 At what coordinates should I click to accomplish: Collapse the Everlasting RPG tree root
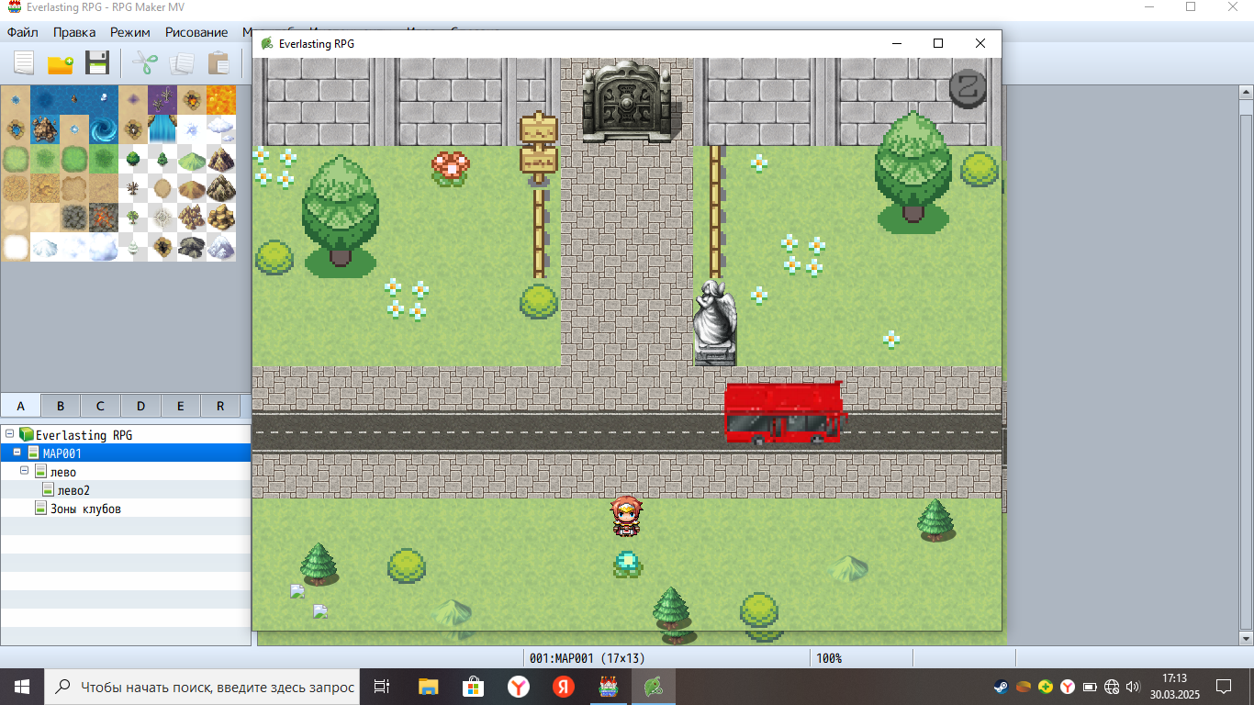click(9, 434)
